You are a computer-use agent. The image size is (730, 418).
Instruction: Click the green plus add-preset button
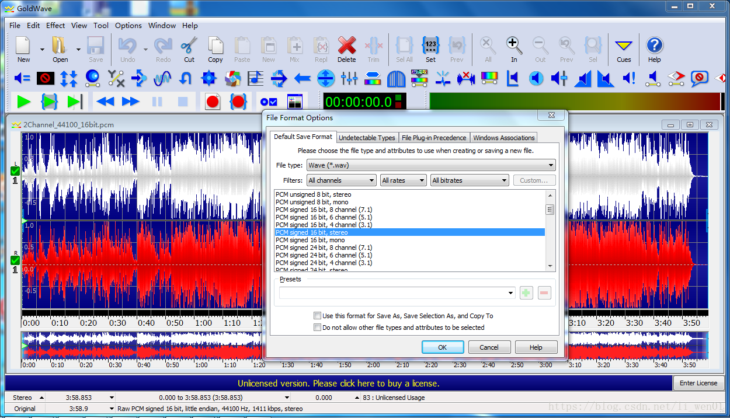pyautogui.click(x=526, y=293)
